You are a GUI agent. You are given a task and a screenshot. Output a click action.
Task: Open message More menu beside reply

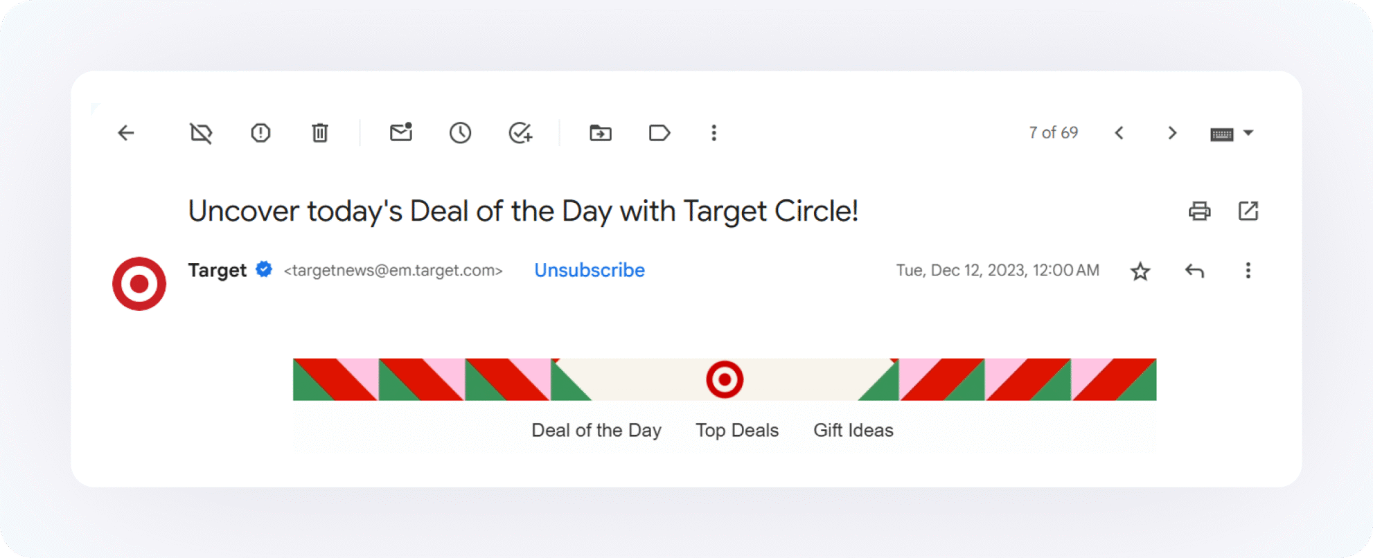[1248, 271]
